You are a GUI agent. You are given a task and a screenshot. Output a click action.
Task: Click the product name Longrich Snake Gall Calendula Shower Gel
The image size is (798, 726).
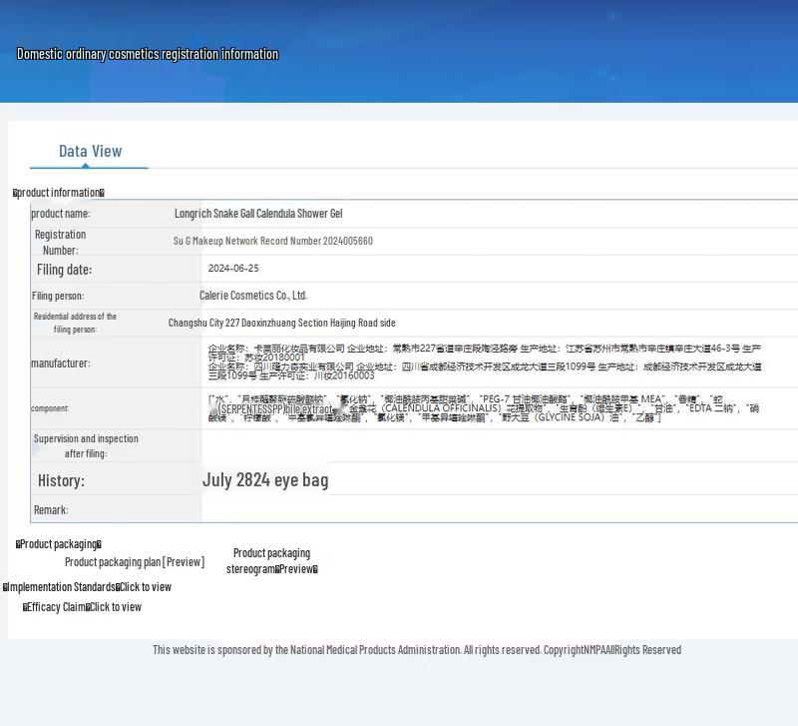click(x=258, y=214)
